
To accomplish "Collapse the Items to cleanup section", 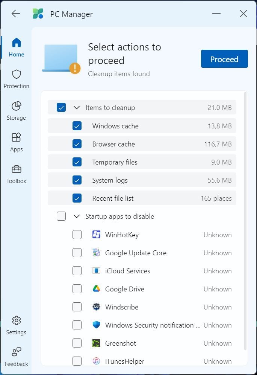I will 76,108.
